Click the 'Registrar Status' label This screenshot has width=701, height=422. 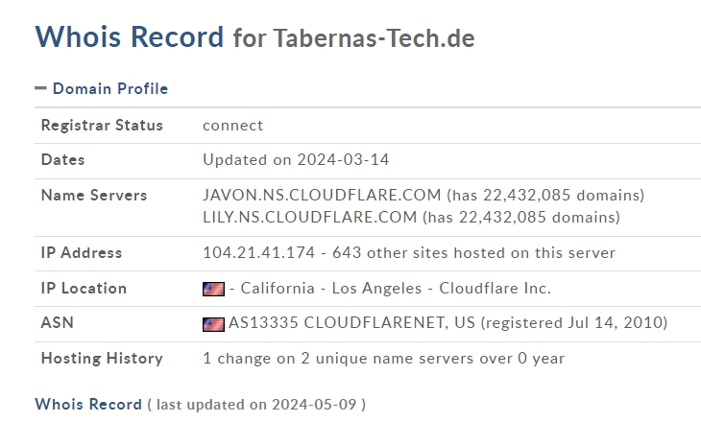(x=102, y=125)
